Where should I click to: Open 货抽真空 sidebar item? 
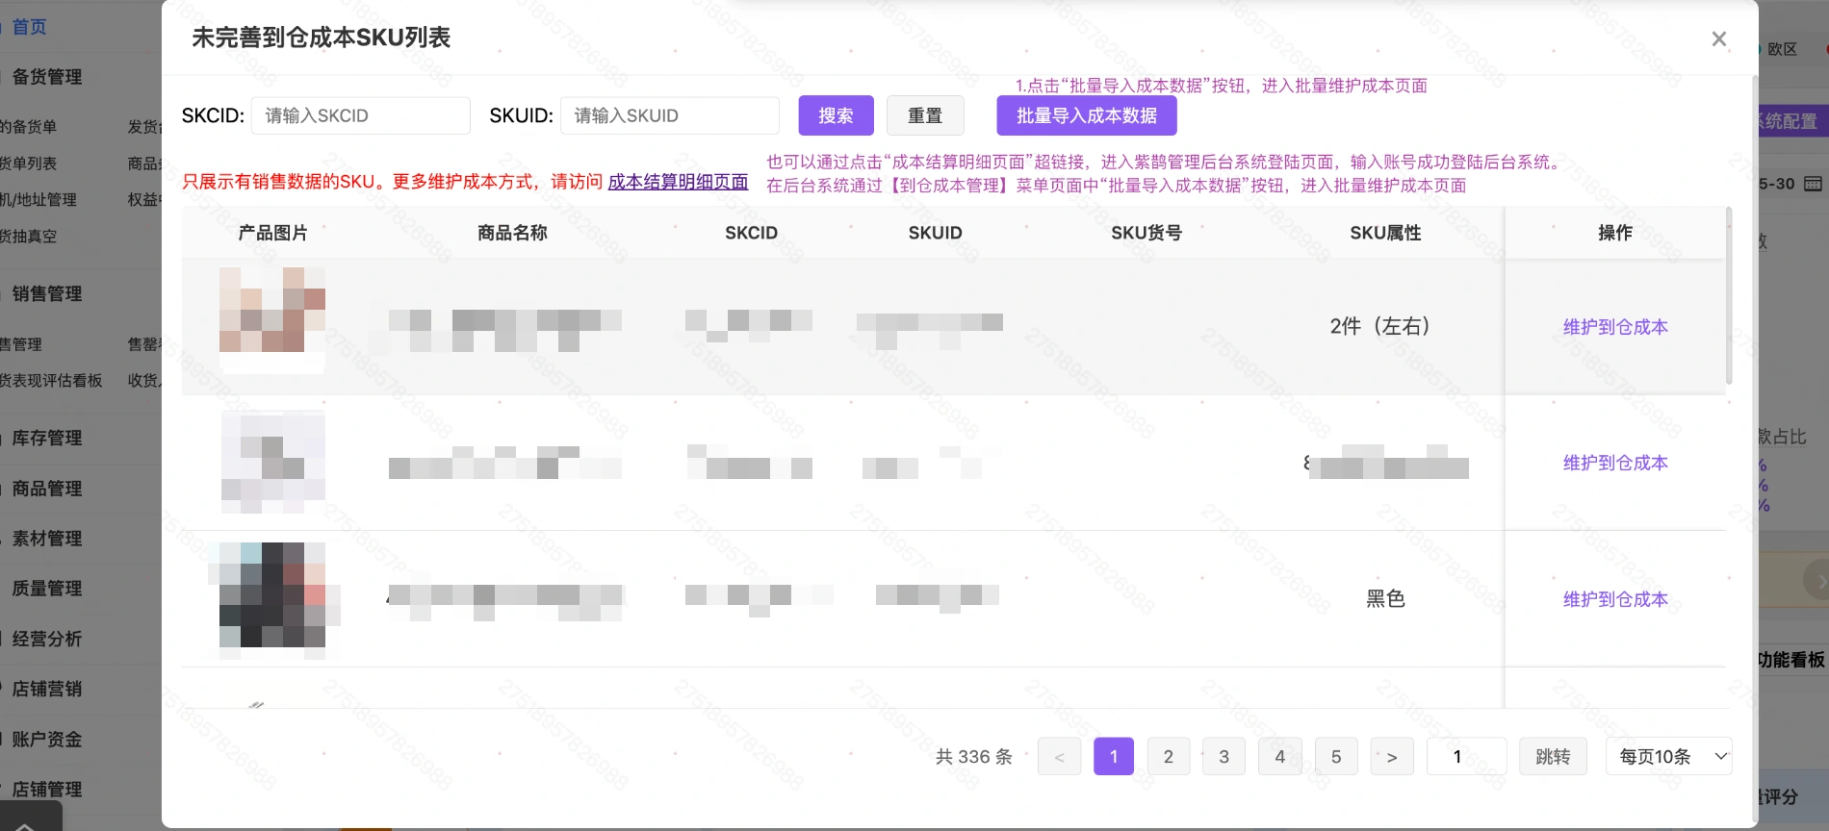point(28,237)
